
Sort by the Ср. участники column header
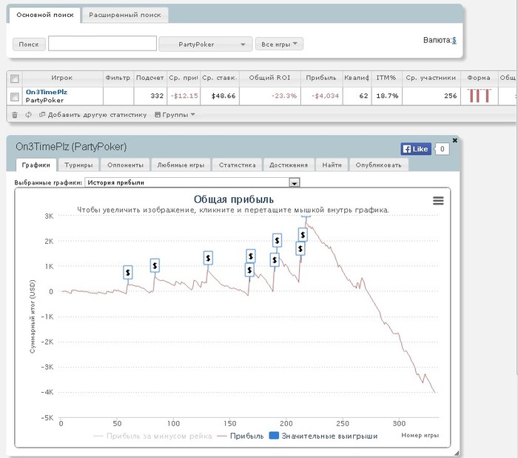(x=431, y=78)
